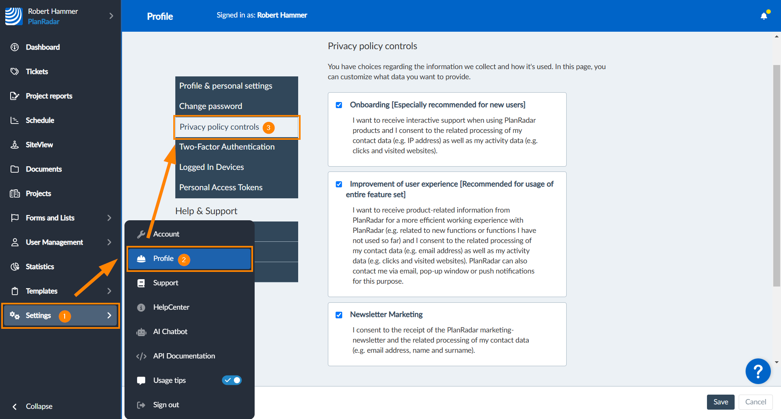Click the Collapse sidebar arrow icon
This screenshot has width=781, height=419.
pos(15,406)
